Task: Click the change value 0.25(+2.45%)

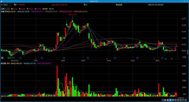Action: (60, 5)
